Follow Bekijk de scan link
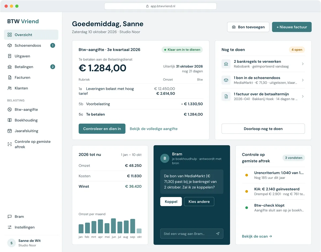Image resolution: width=321 pixels, height=252 pixels. click(x=257, y=236)
